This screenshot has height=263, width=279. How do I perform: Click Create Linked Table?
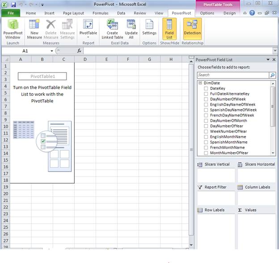(112, 29)
